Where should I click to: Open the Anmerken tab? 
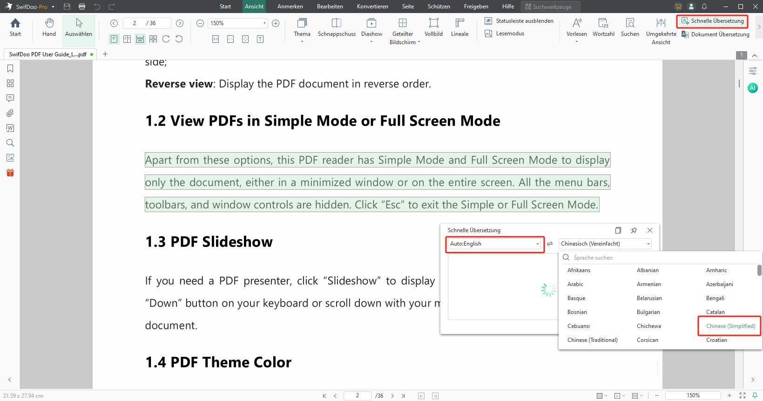click(290, 7)
